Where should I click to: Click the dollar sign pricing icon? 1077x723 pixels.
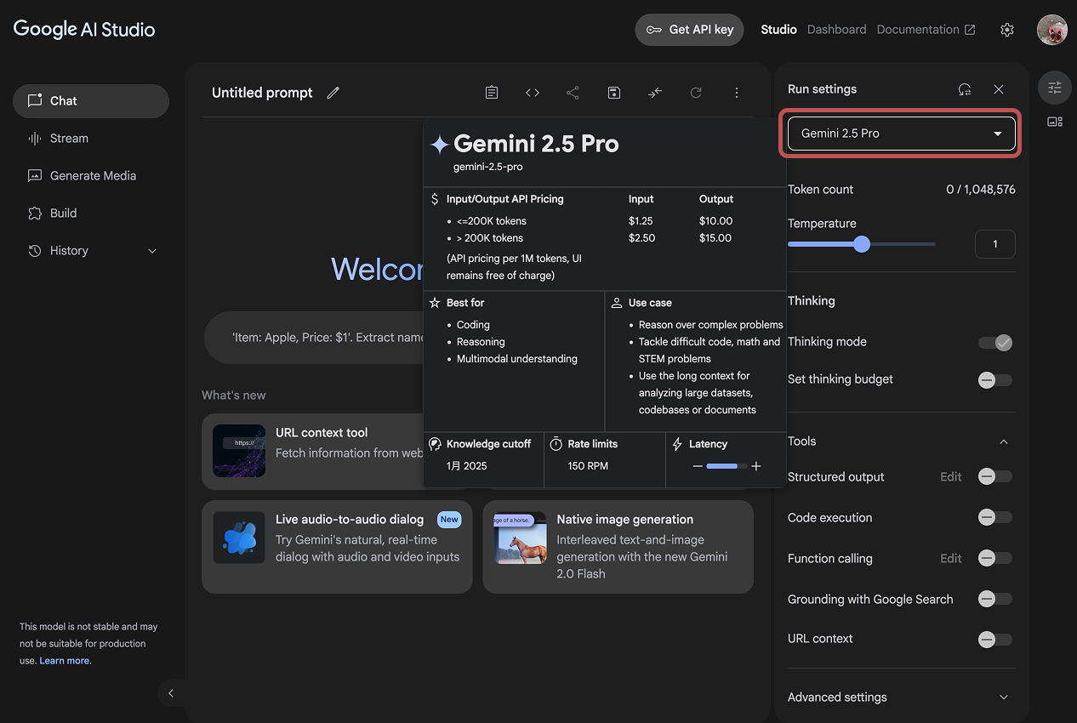click(436, 199)
